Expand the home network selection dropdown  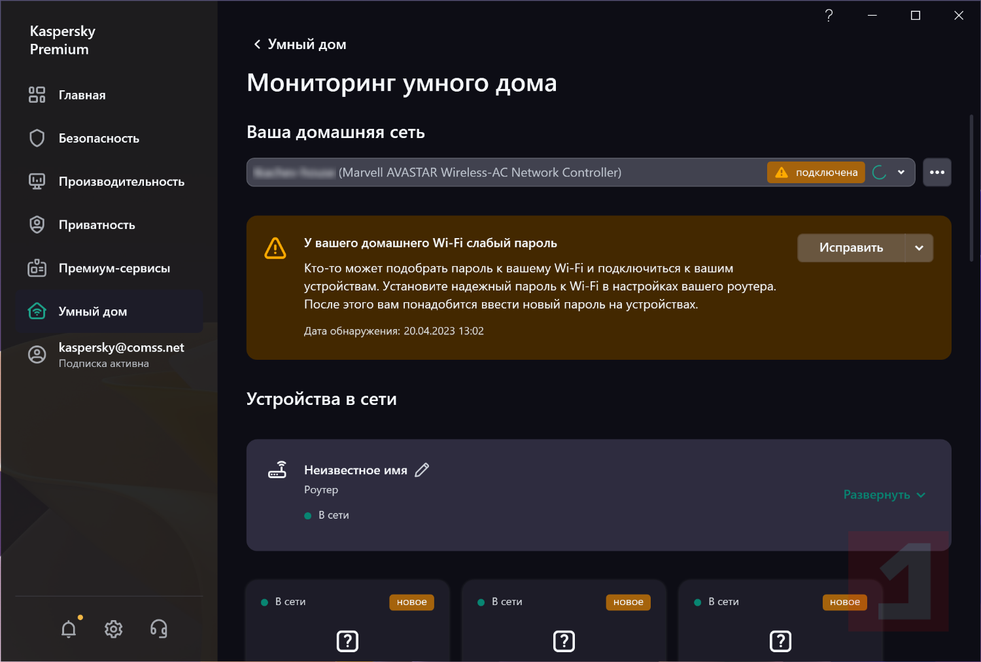(x=901, y=173)
